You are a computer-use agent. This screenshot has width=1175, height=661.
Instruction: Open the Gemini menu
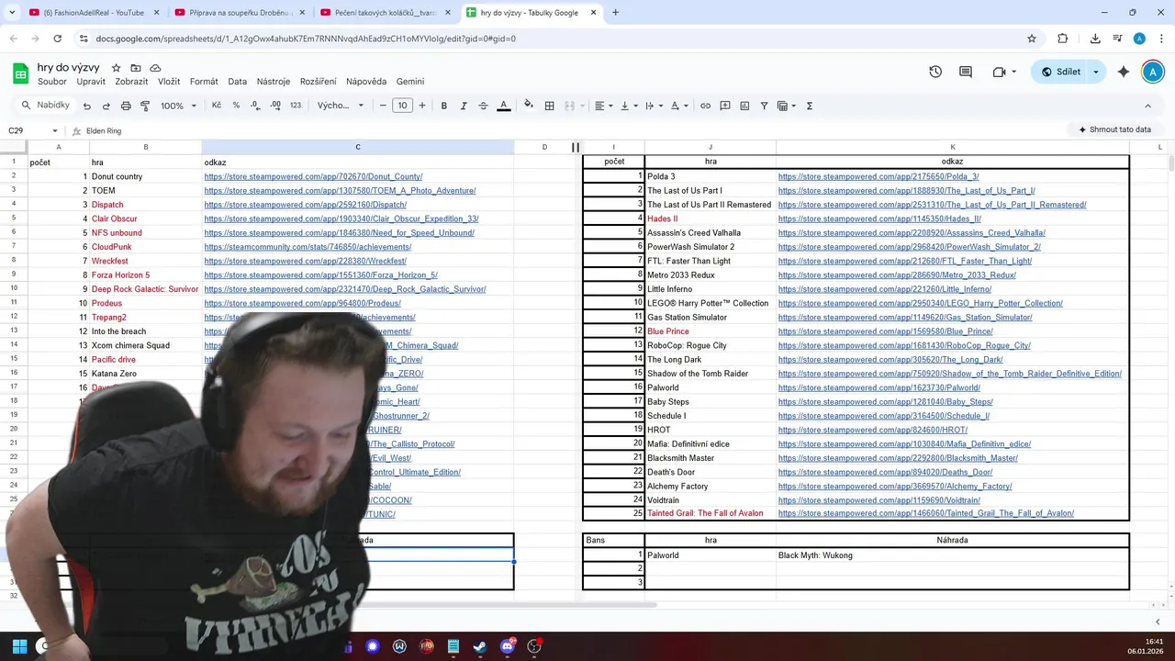pos(410,82)
